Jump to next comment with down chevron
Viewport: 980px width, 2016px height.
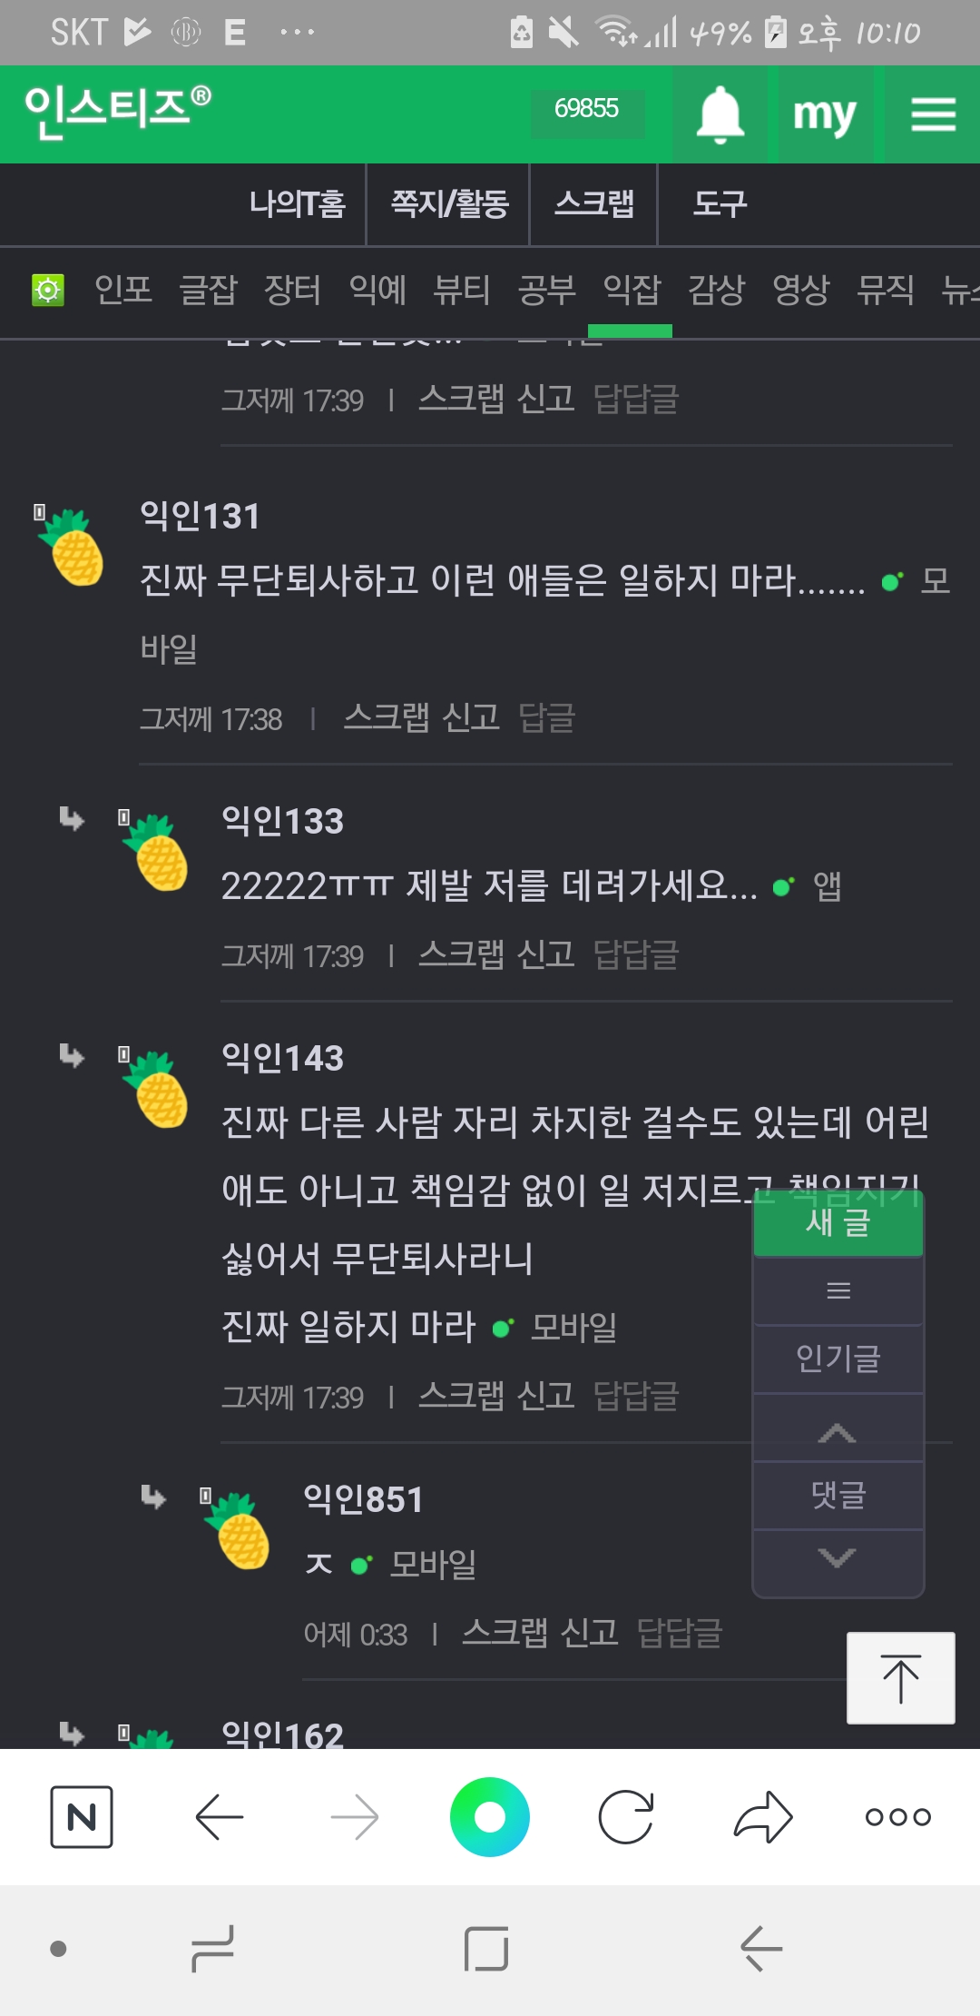pos(838,1558)
